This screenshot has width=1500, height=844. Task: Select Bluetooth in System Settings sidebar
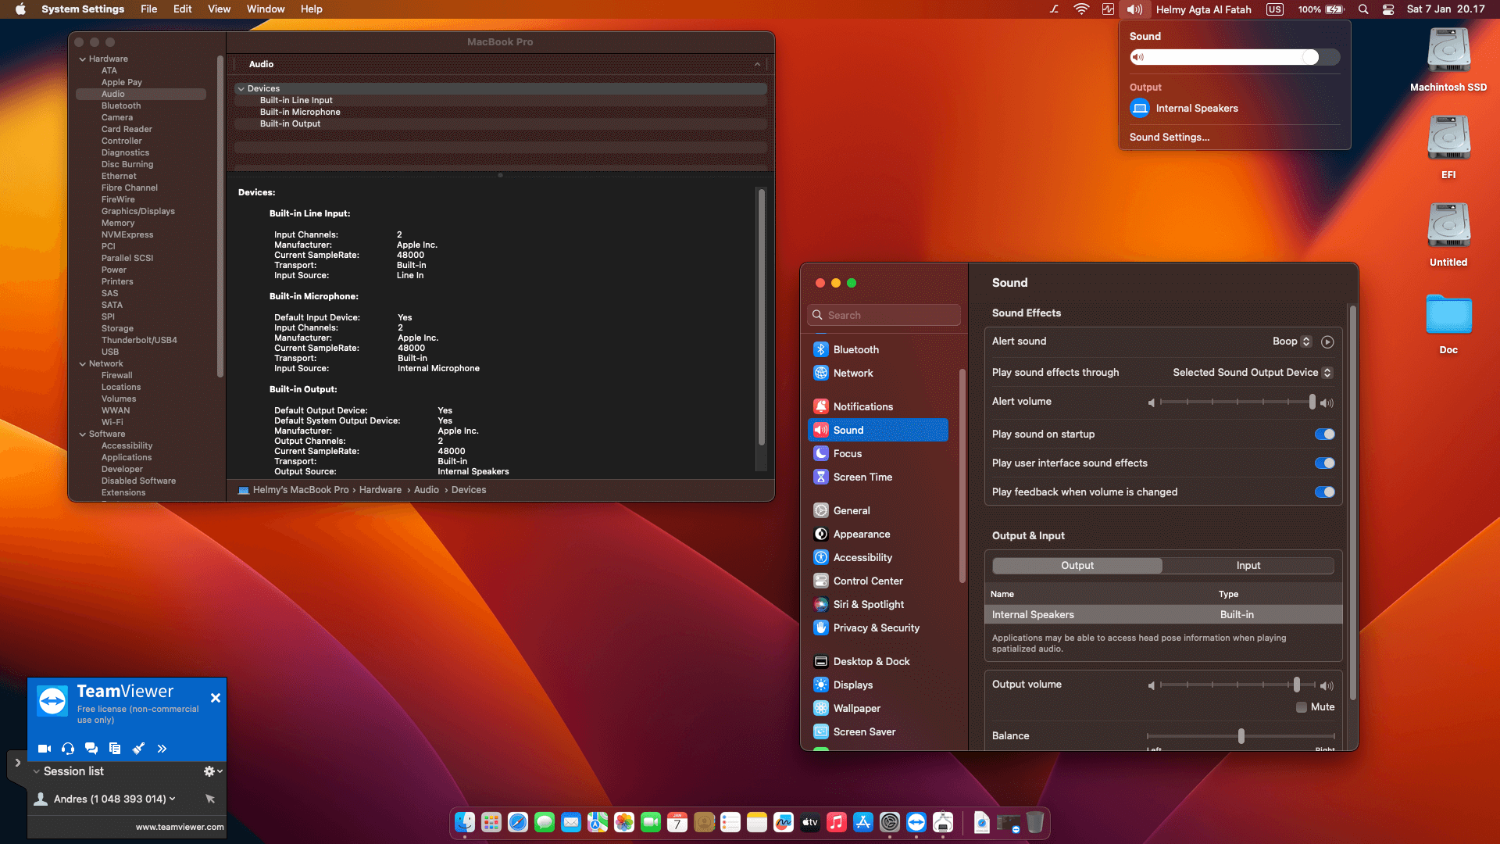(855, 349)
